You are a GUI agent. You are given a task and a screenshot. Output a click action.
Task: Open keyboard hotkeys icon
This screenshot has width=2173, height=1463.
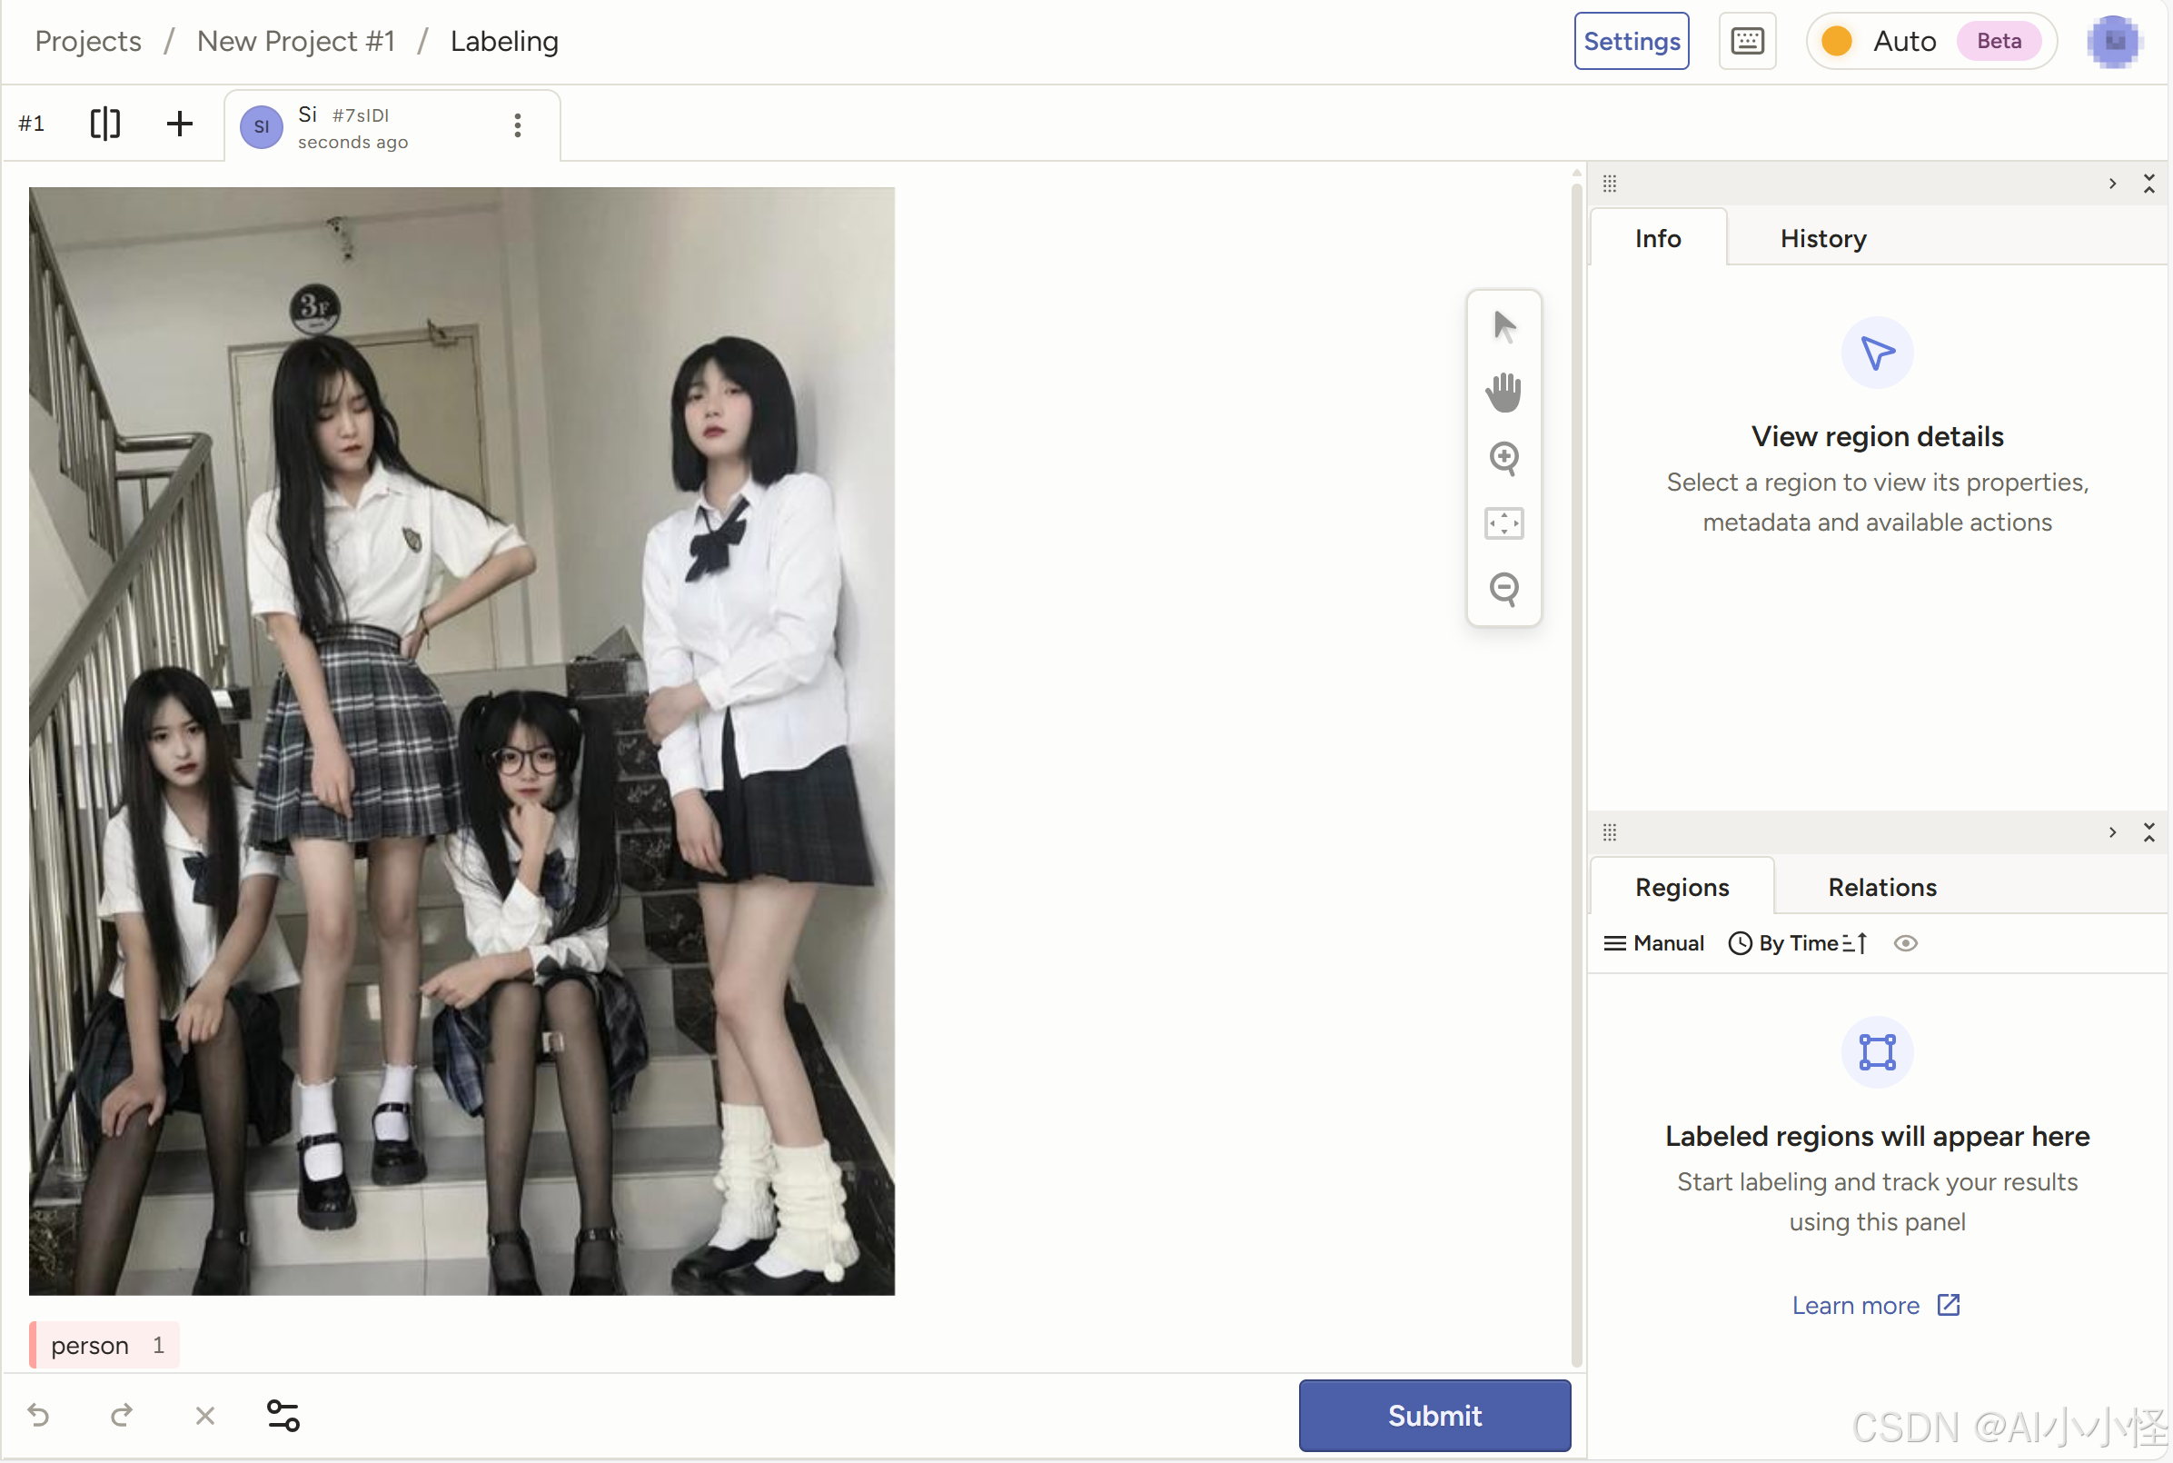(1747, 41)
